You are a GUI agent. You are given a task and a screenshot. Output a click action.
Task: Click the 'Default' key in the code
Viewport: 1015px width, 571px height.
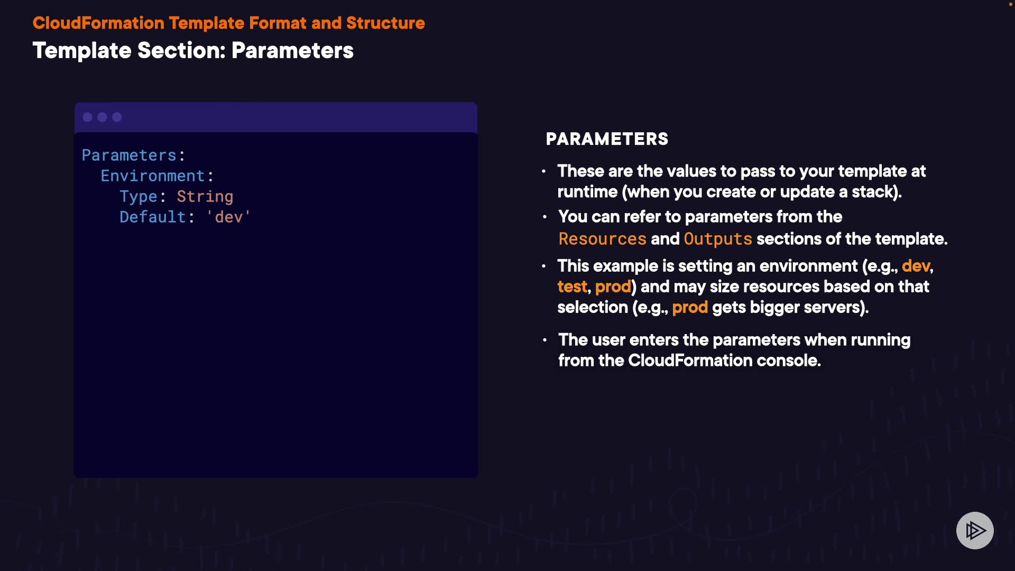click(153, 217)
